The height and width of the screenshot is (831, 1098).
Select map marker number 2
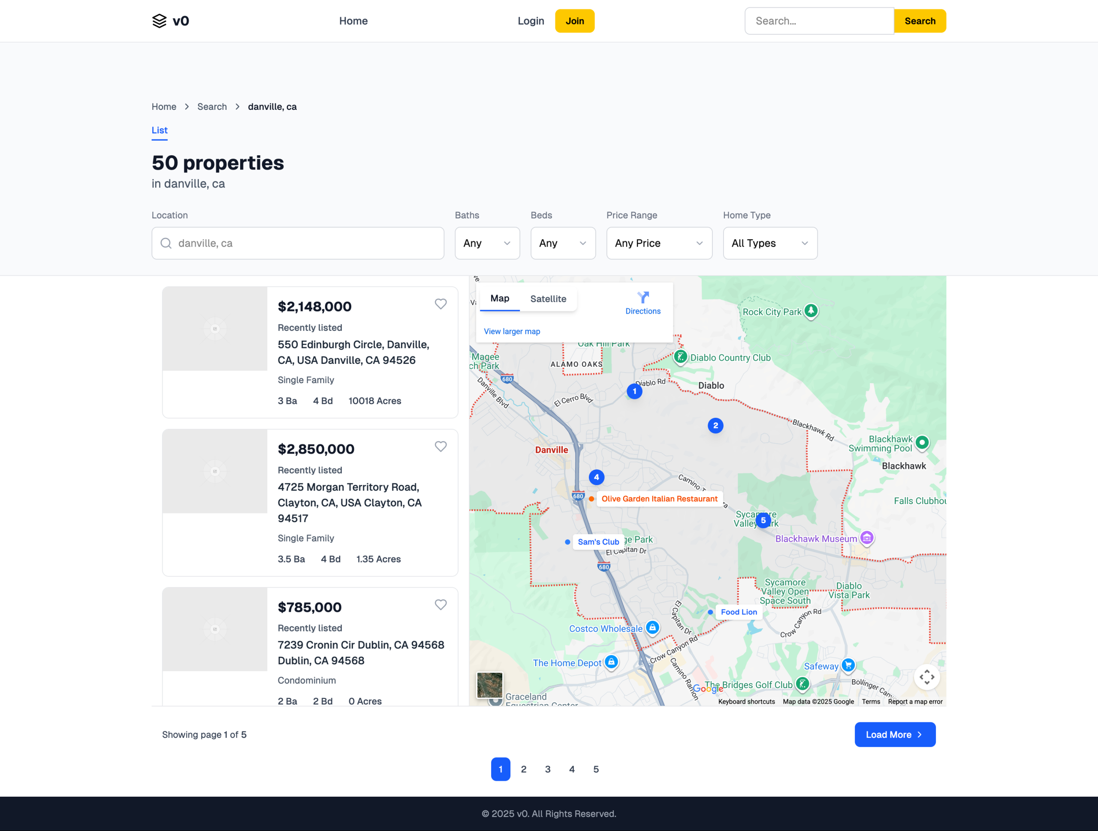pyautogui.click(x=715, y=426)
